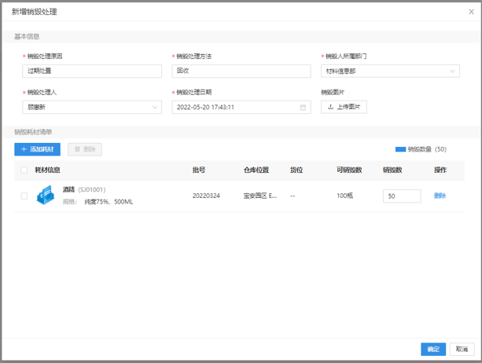Click the item name 酒精 (SJ01001)

pos(84,190)
